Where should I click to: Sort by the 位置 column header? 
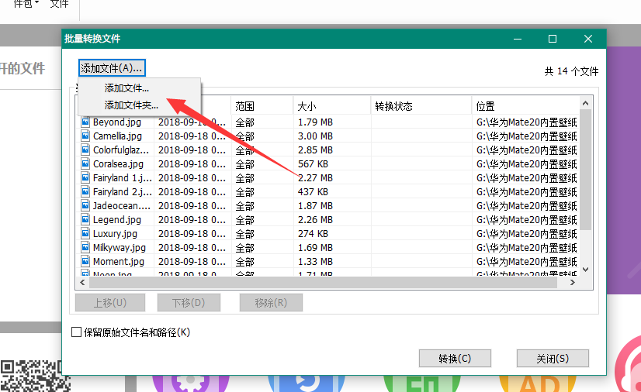click(525, 106)
